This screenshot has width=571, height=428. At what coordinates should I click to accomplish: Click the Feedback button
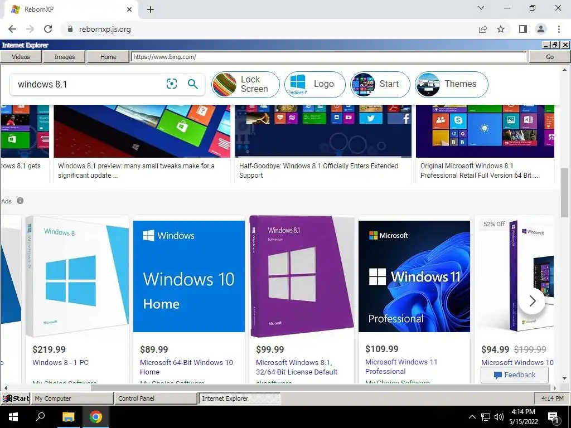514,374
